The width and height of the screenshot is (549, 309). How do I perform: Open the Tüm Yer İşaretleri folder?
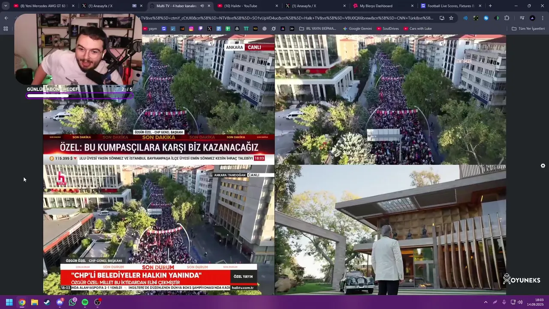tap(528, 29)
